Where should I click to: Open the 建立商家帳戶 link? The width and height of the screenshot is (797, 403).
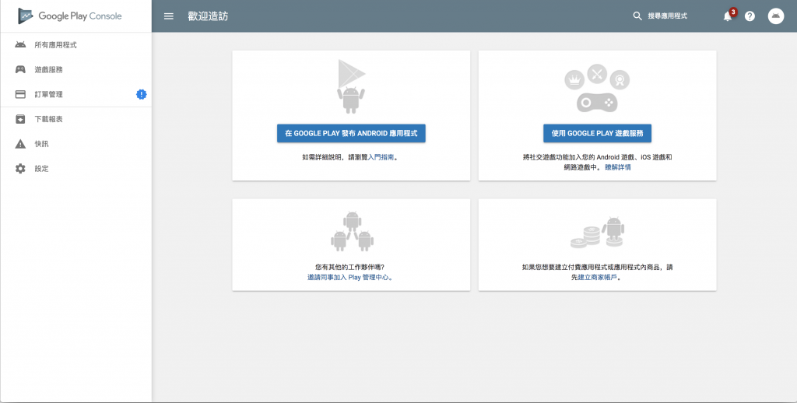597,278
